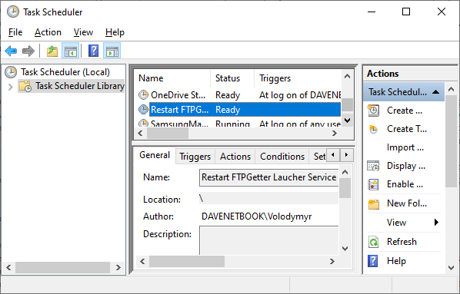Open the toolbar Help question-mark icon
This screenshot has height=294, width=460.
(94, 51)
